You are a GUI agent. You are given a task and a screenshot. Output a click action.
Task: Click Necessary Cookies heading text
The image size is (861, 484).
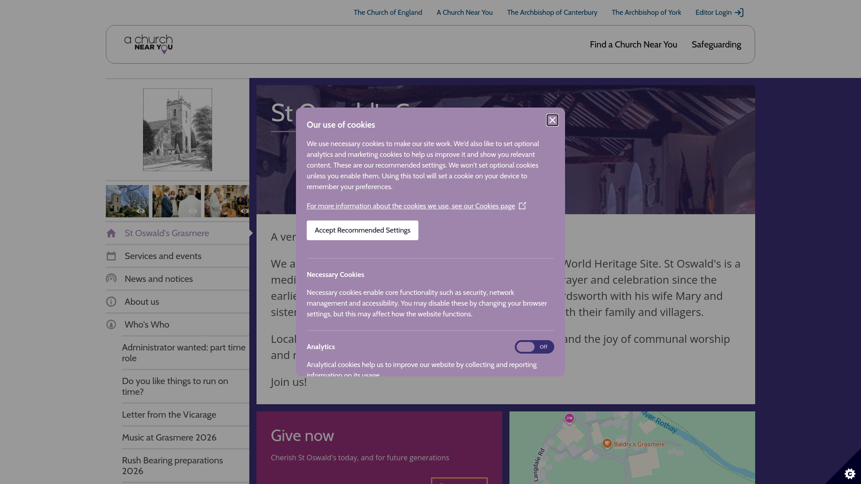[x=335, y=275]
